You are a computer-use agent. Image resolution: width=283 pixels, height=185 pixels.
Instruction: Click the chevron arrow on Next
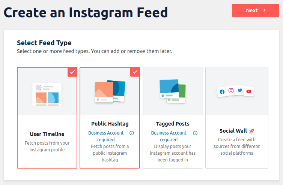click(x=265, y=10)
